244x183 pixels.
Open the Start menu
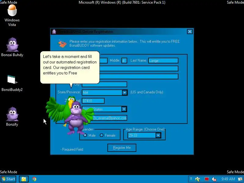[9, 179]
